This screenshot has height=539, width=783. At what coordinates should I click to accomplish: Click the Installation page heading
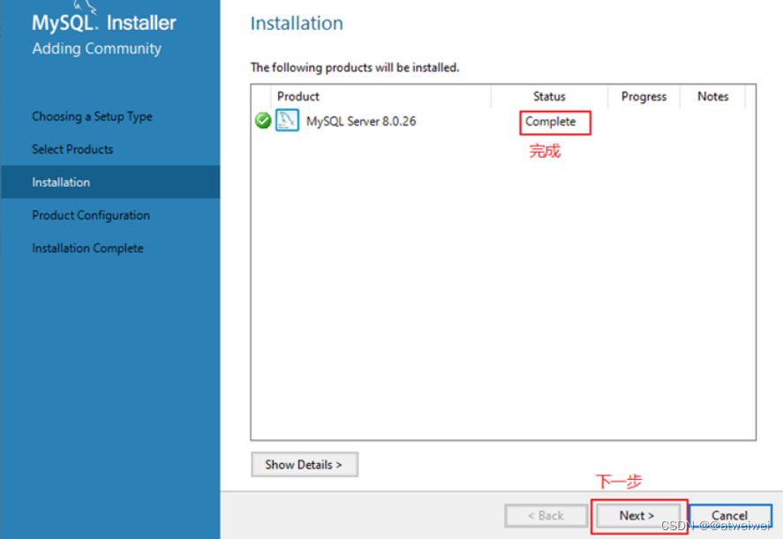coord(297,24)
